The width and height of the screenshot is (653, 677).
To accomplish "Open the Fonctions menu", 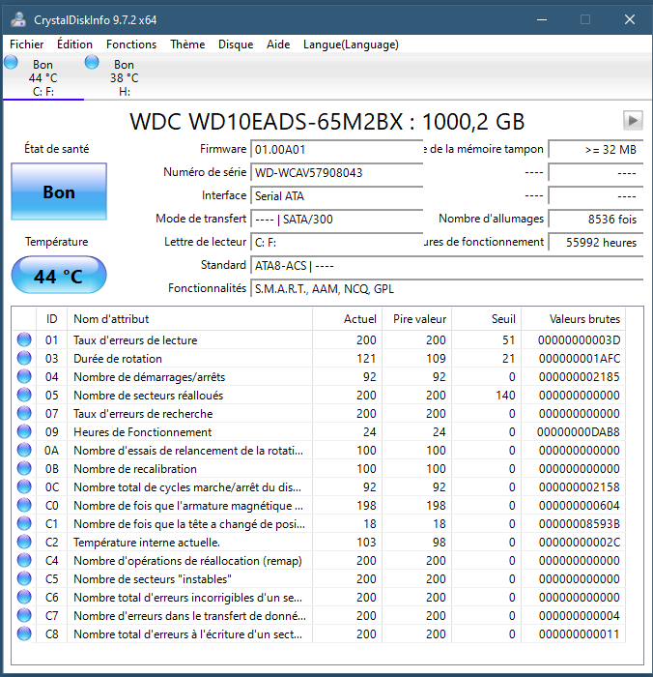I will coord(131,44).
